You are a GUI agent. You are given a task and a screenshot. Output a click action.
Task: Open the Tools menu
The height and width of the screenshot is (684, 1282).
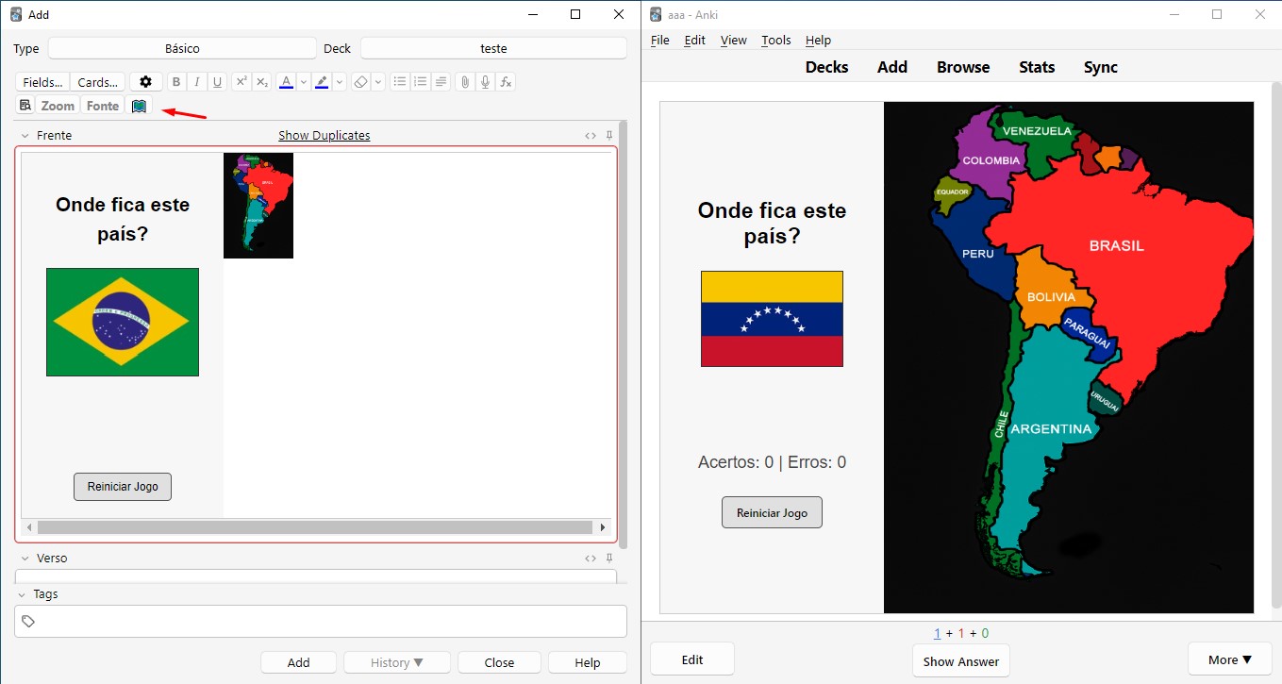775,40
